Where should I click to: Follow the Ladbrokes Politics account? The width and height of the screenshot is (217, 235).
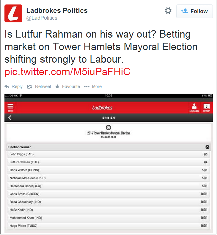(194, 11)
